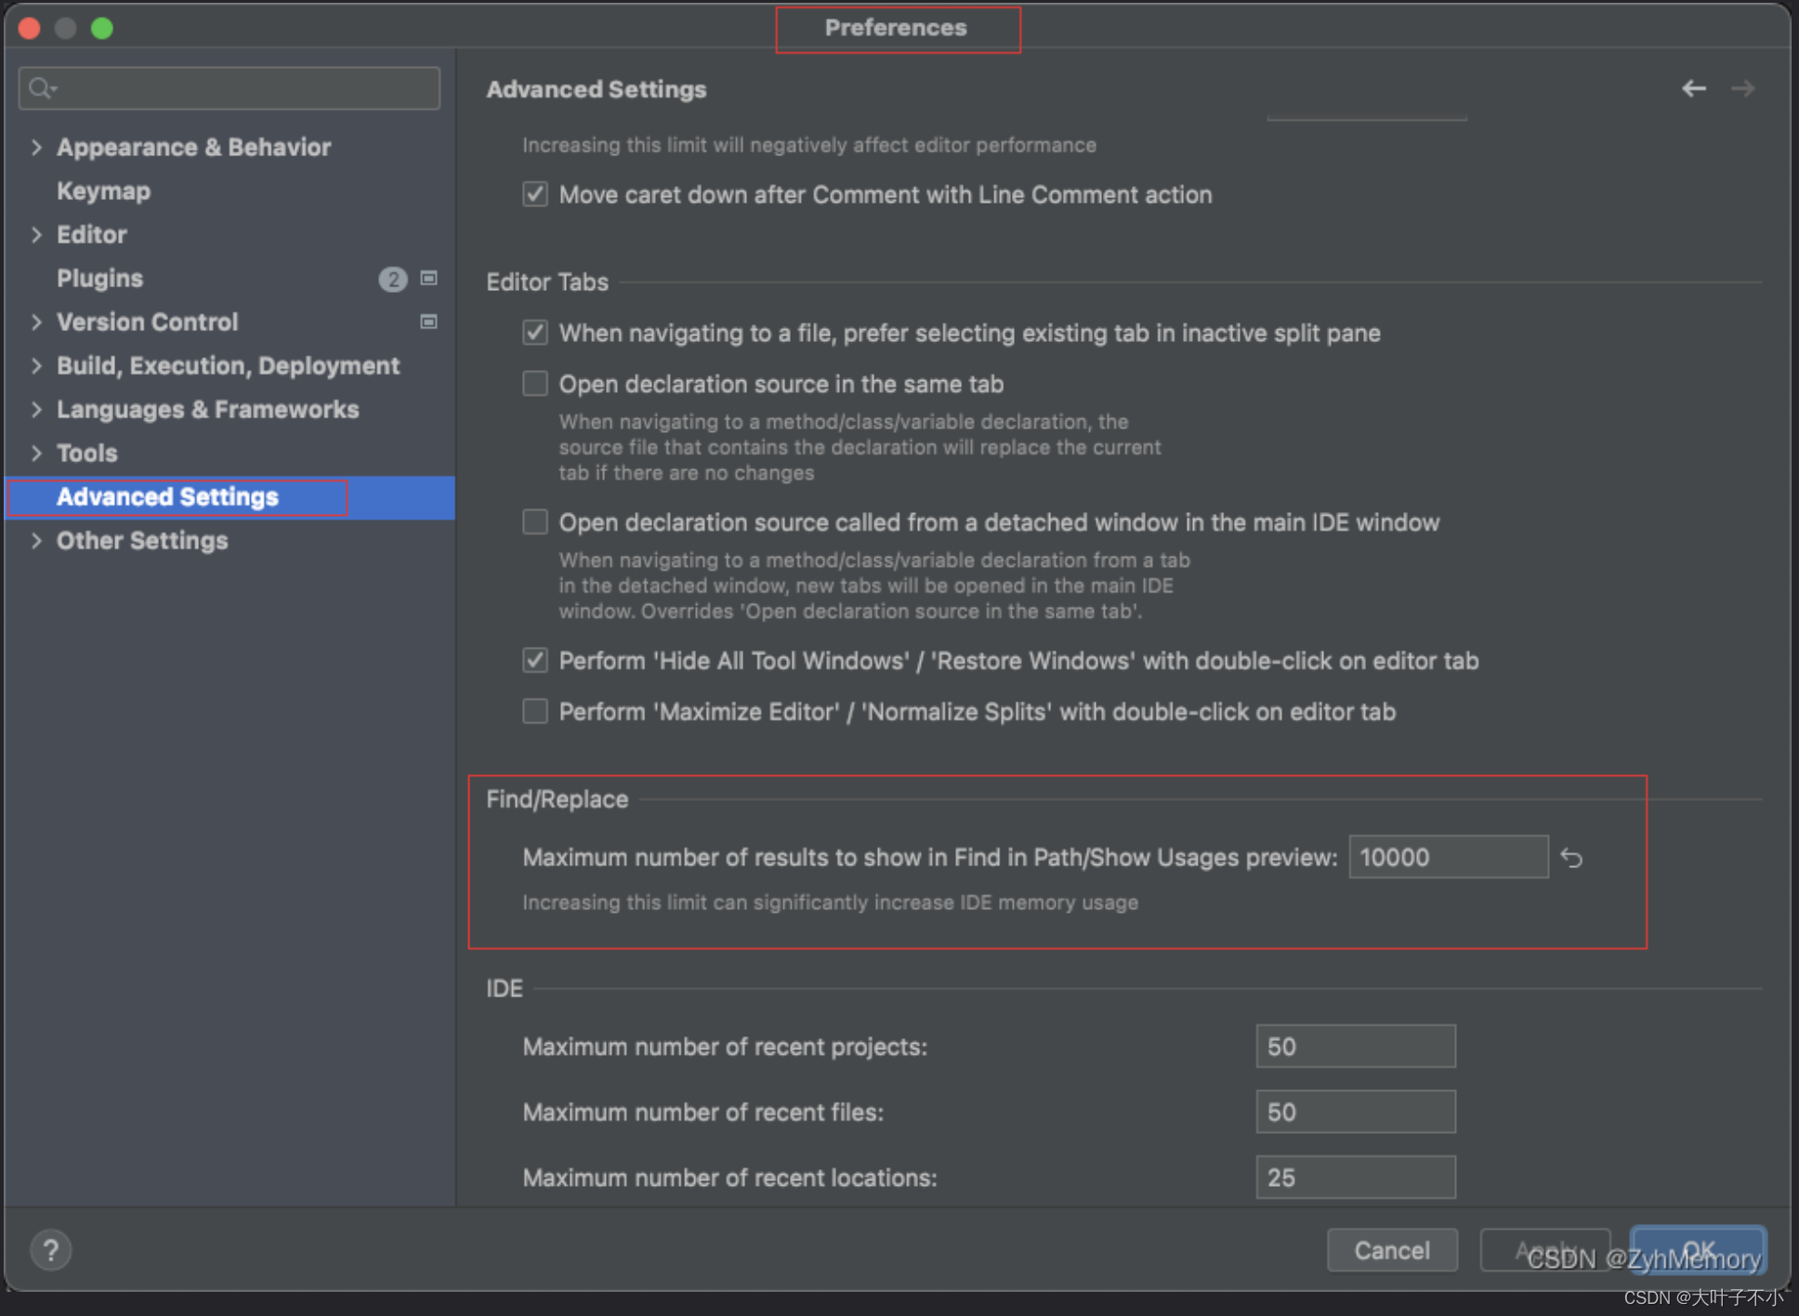Image resolution: width=1799 pixels, height=1316 pixels.
Task: Click the search magnifier icon
Action: (x=41, y=88)
